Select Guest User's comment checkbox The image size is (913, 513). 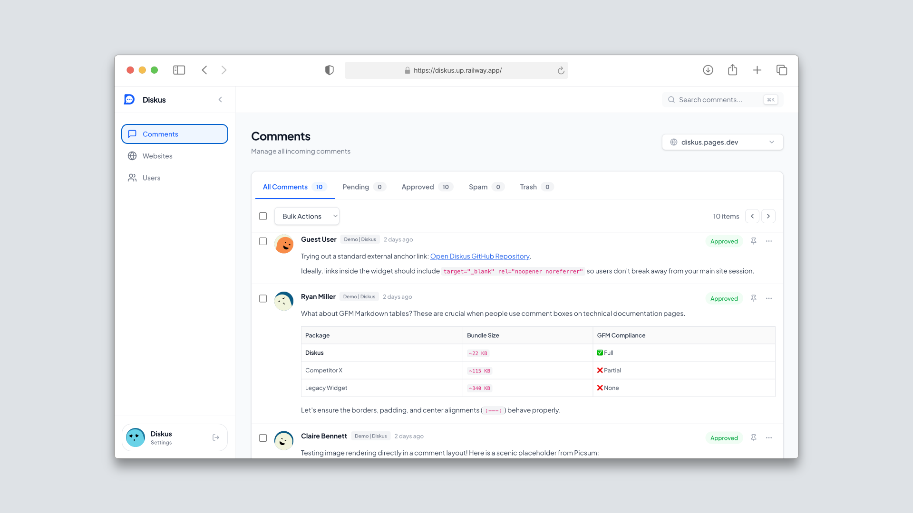(263, 241)
